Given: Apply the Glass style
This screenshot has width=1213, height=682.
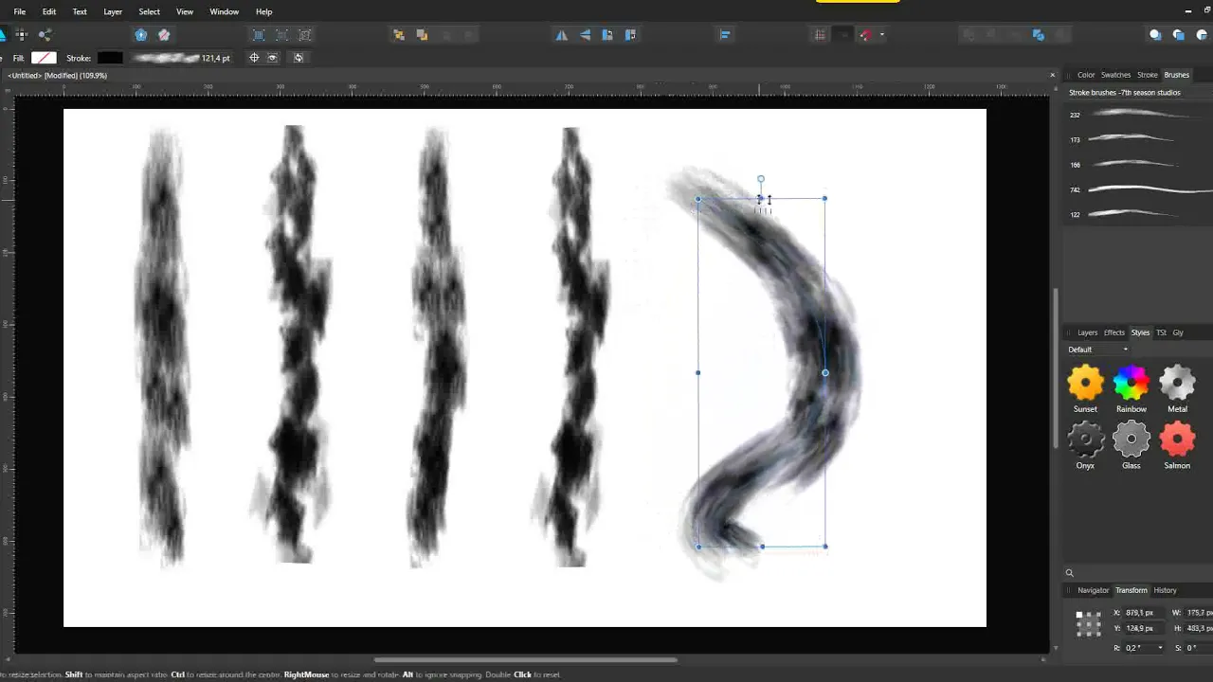Looking at the screenshot, I should coord(1132,446).
